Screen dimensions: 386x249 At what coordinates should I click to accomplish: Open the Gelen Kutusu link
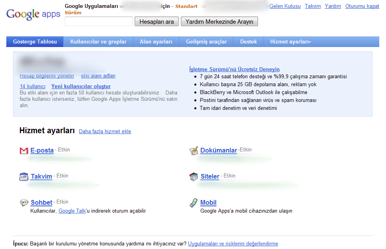(285, 6)
